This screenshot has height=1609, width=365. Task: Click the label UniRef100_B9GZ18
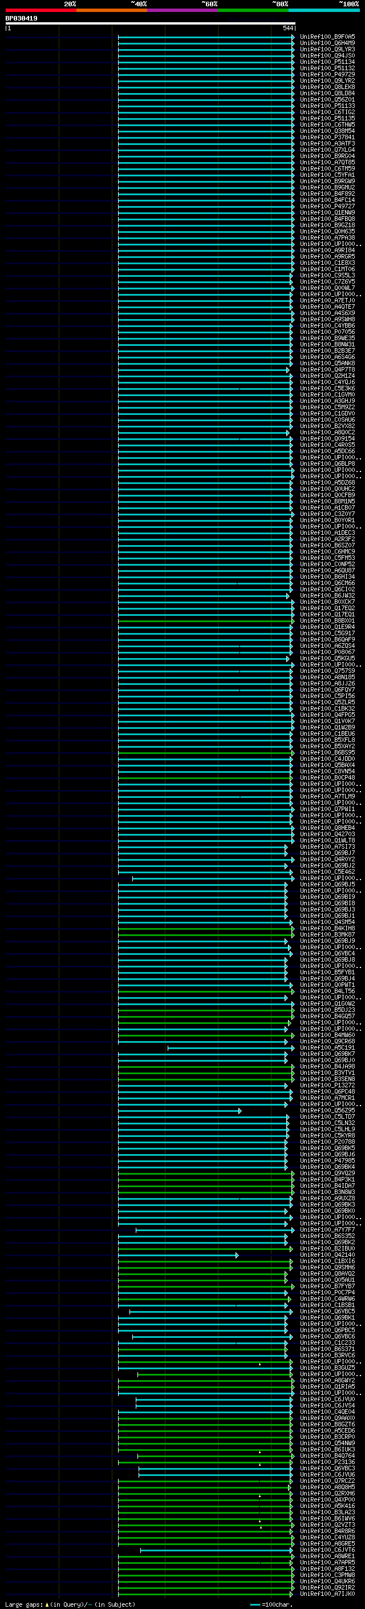coord(327,225)
